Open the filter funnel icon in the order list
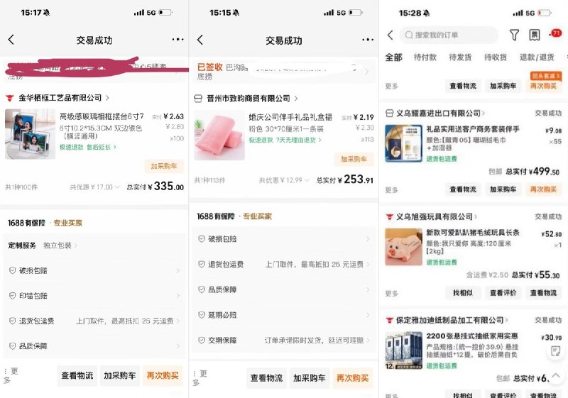Viewport: 568px width, 398px height. [514, 35]
